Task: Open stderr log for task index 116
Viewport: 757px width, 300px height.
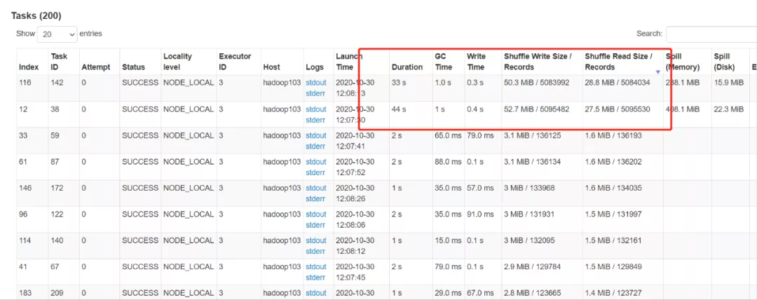Action: point(316,93)
